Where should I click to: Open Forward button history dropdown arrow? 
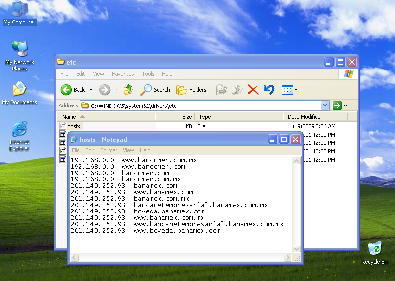(116, 90)
